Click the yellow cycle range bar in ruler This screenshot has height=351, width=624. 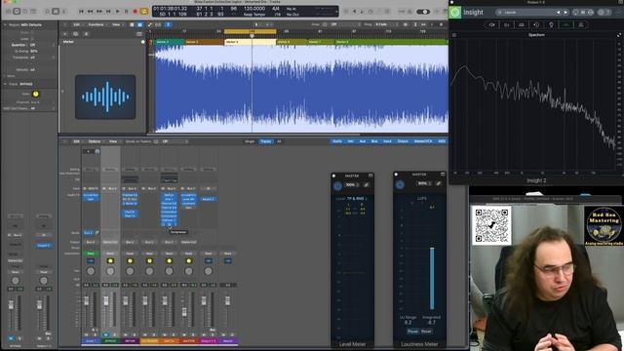250,31
